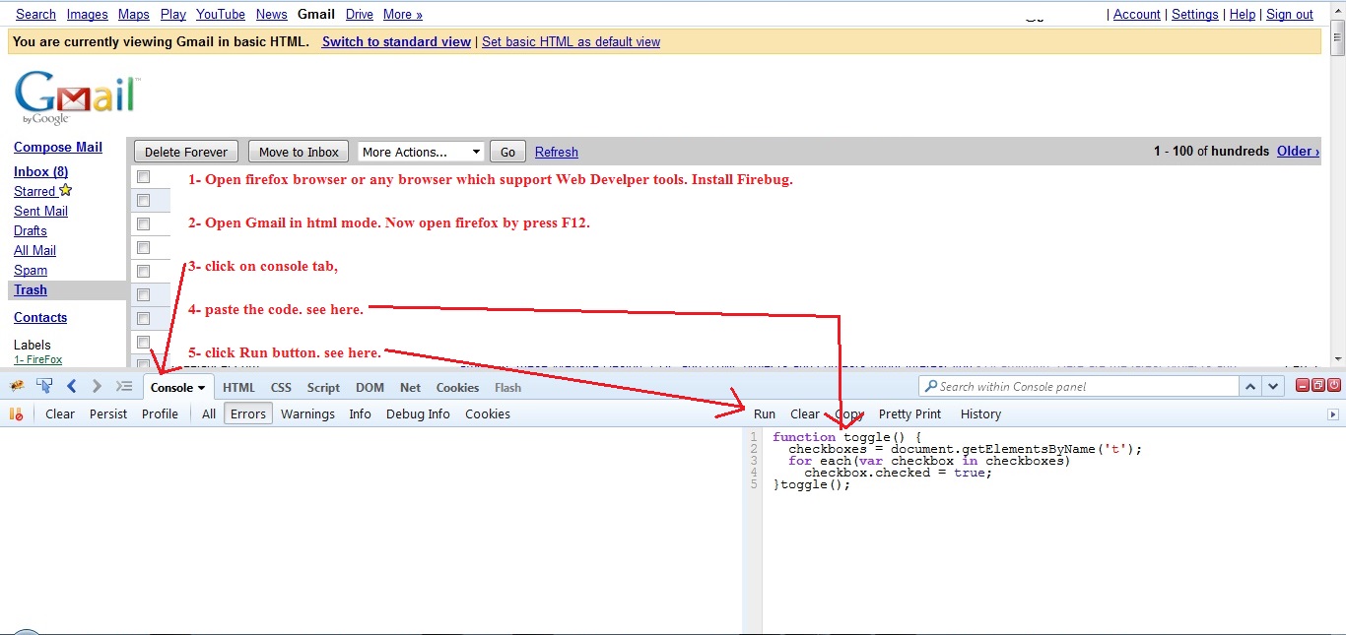The width and height of the screenshot is (1346, 635).
Task: Clear the Console log output
Action: pos(60,414)
